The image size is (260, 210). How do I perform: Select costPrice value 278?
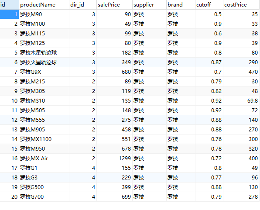click(253, 197)
